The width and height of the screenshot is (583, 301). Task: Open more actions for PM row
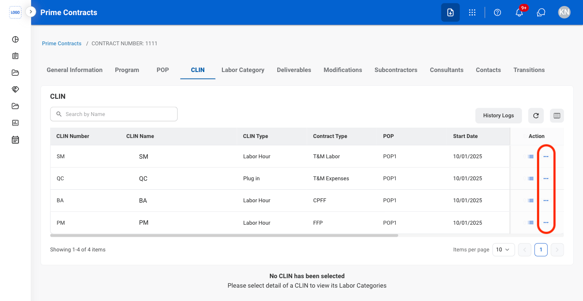tap(546, 223)
